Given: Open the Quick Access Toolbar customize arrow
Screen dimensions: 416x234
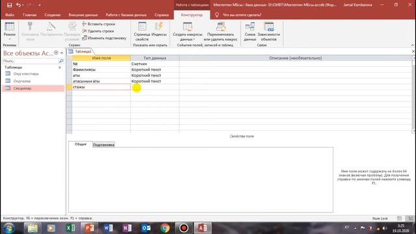Looking at the screenshot, I should tap(40, 5).
